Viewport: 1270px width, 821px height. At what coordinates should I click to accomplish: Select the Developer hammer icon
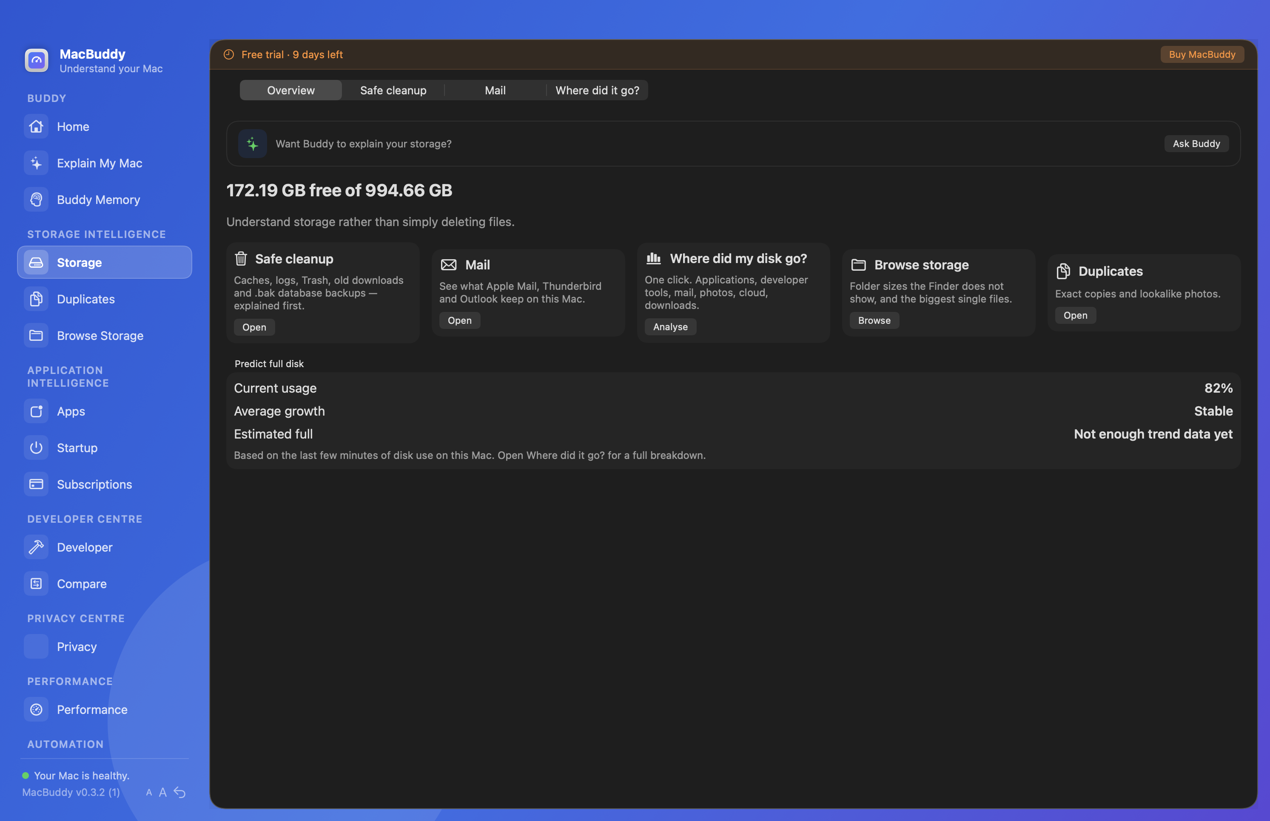[x=36, y=547]
